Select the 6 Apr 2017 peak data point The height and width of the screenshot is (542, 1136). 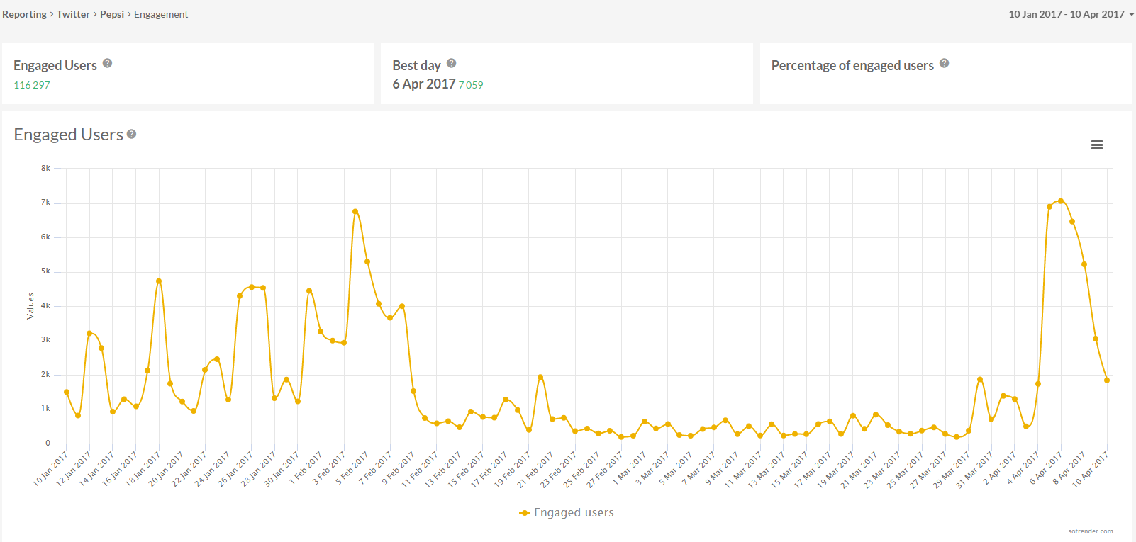[1061, 201]
